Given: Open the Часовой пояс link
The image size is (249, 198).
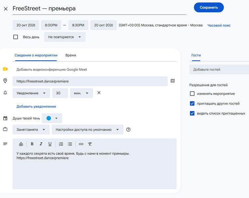Looking at the screenshot, I should 219,25.
